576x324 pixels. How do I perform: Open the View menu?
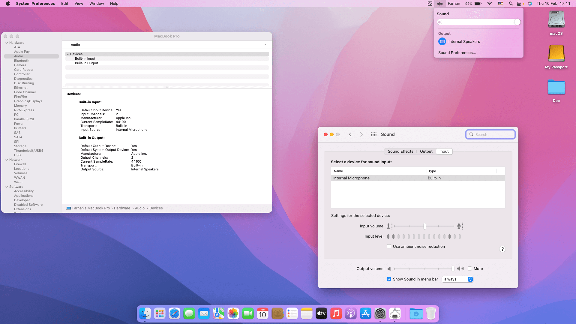tap(79, 4)
